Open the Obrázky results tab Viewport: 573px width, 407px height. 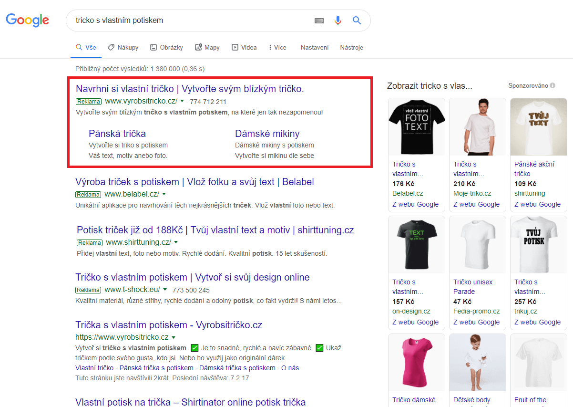pos(166,47)
